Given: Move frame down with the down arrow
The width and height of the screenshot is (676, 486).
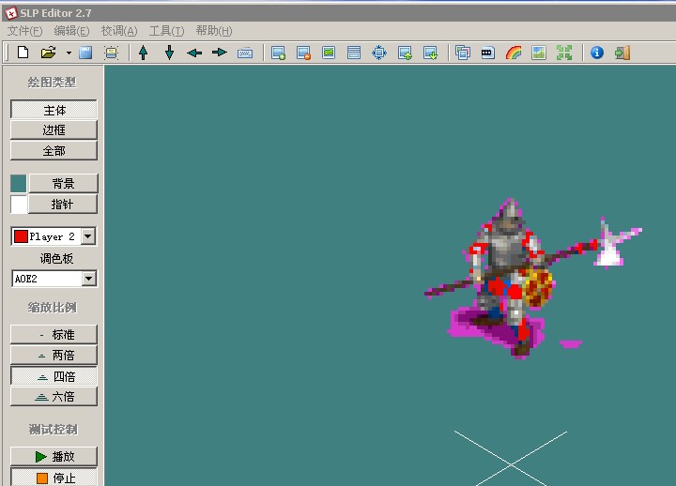Looking at the screenshot, I should [169, 53].
